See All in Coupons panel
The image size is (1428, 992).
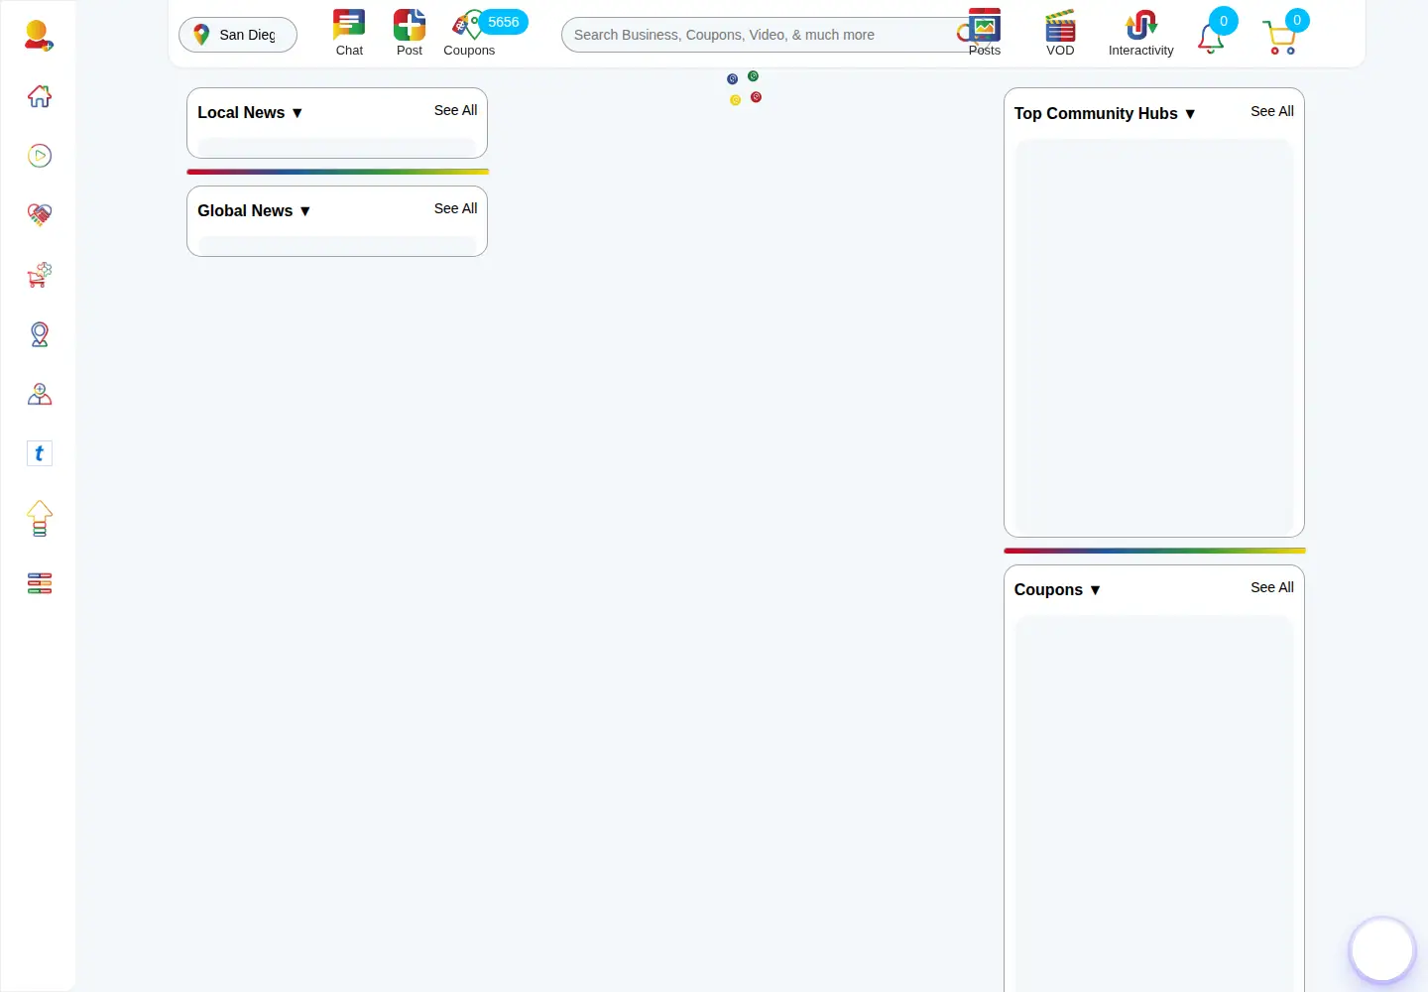coord(1272,587)
